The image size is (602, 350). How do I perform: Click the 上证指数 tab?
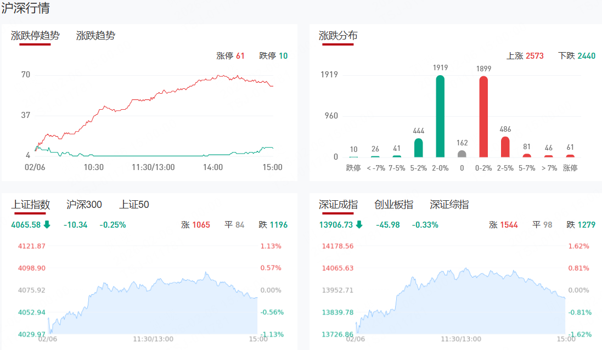tap(31, 205)
